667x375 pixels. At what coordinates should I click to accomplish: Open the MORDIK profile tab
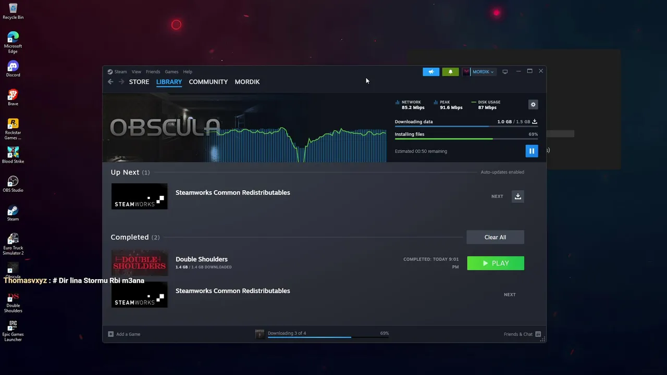(x=247, y=82)
